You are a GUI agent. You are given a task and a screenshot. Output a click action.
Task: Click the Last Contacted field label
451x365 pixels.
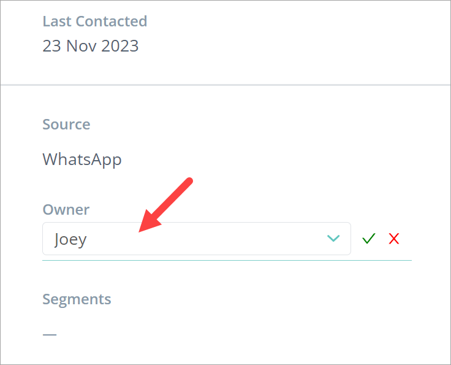[x=94, y=21]
